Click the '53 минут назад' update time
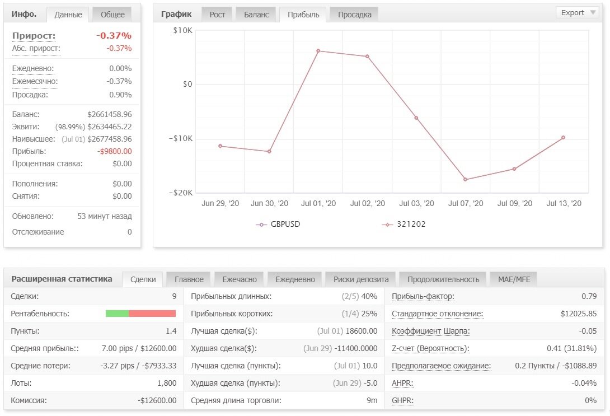Viewport: 610px width, 416px height. pyautogui.click(x=104, y=216)
